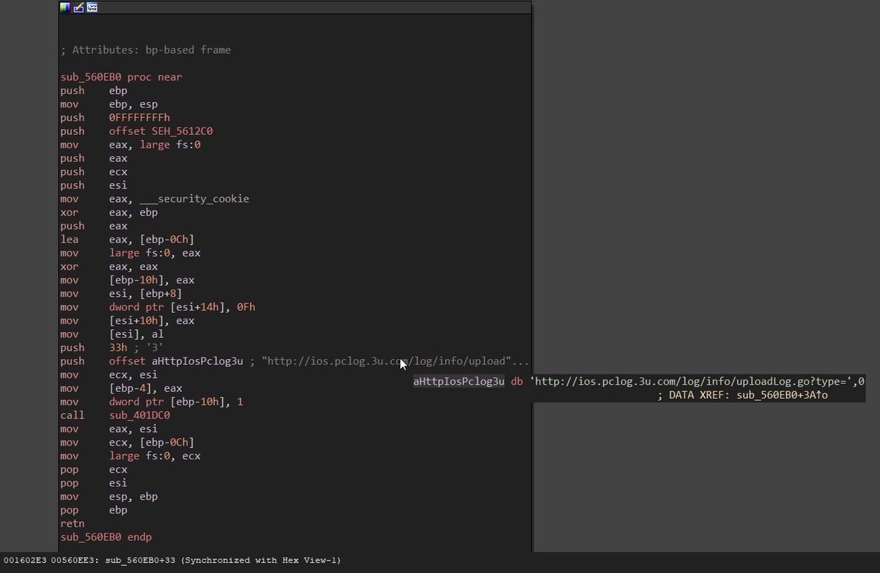Click the 'pop ecx' instruction
This screenshot has width=880, height=573.
[94, 470]
